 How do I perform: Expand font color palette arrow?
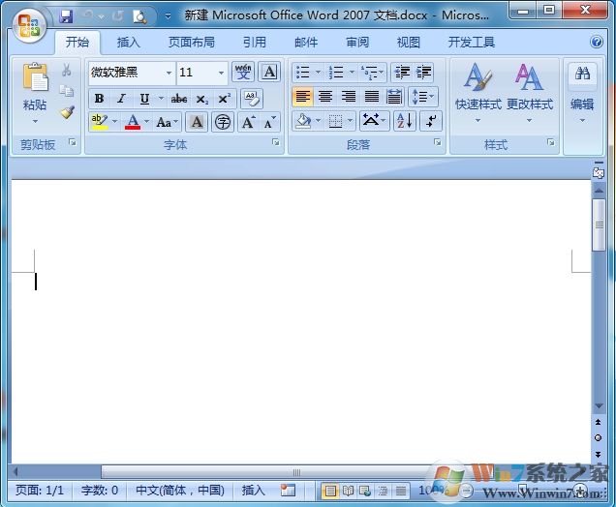point(146,122)
